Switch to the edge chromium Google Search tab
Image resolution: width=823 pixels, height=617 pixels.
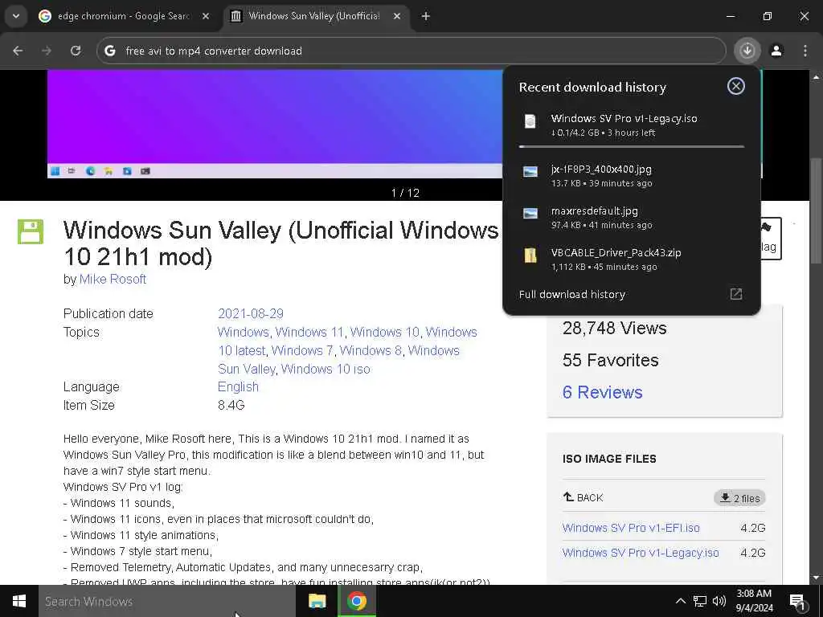point(125,16)
